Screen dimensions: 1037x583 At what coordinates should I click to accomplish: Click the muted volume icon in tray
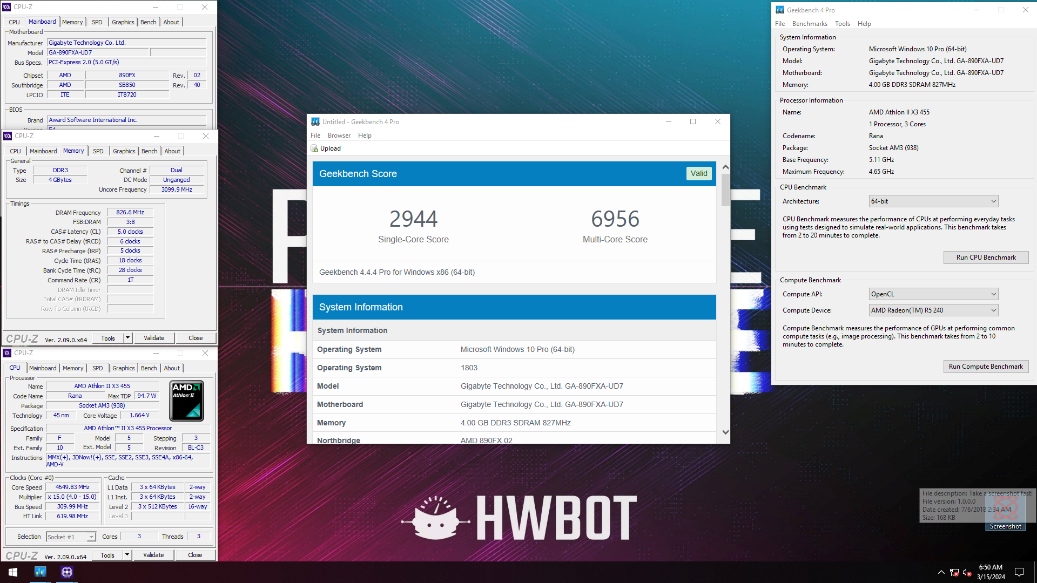pyautogui.click(x=967, y=572)
